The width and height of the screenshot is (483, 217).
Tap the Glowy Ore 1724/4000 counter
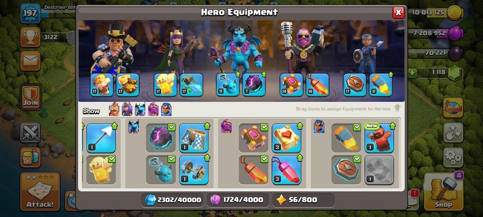238,200
